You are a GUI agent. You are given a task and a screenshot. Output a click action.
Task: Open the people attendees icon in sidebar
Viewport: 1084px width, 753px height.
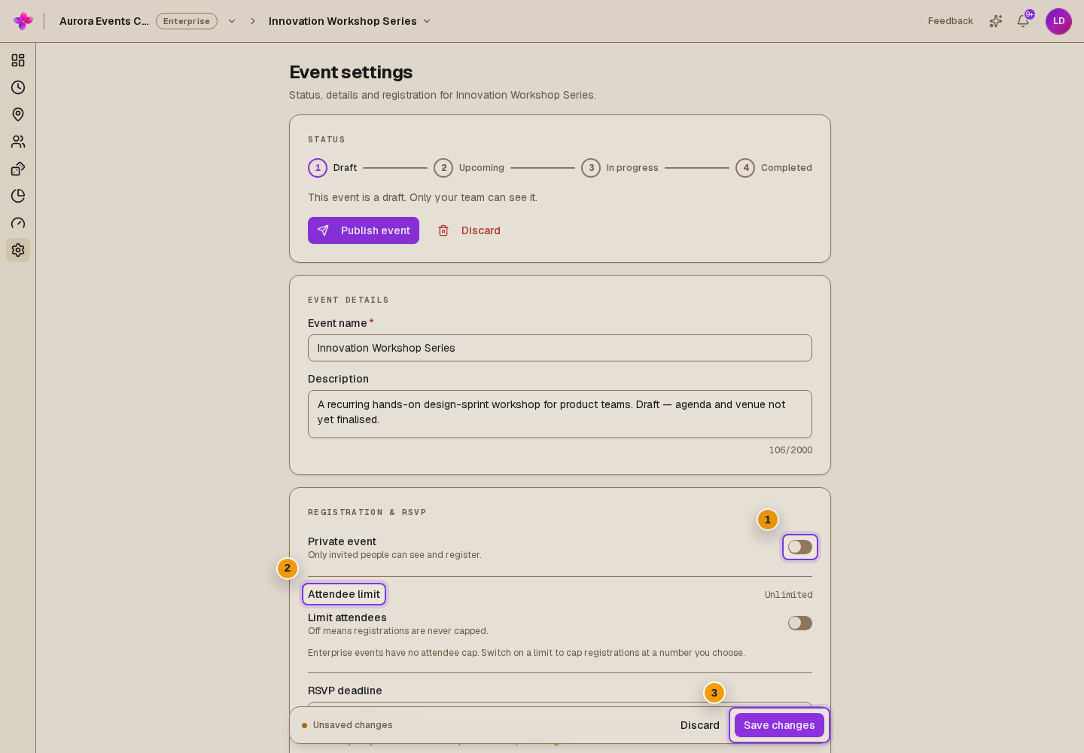click(x=18, y=142)
